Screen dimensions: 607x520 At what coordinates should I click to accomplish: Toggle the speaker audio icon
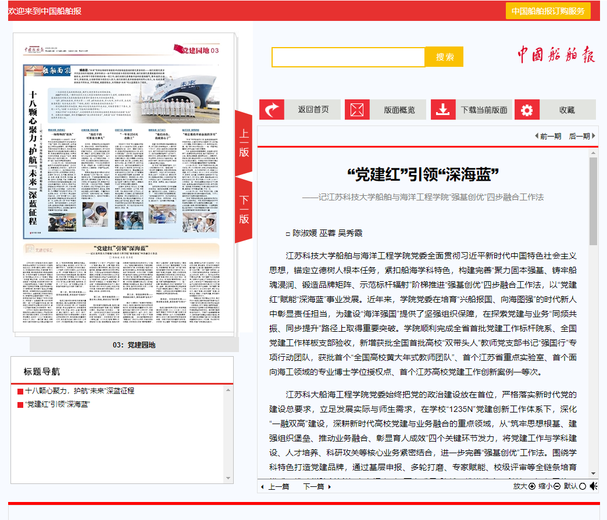593,486
